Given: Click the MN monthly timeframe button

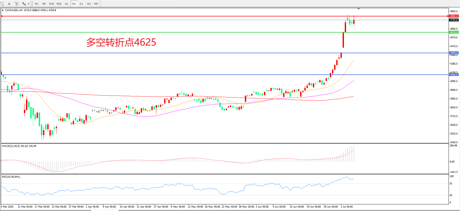Looking at the screenshot, I should tap(96, 4).
